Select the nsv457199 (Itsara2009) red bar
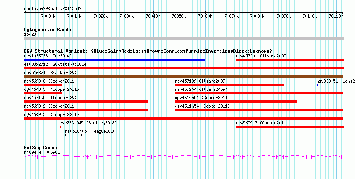This screenshot has width=355, height=179. [229, 85]
